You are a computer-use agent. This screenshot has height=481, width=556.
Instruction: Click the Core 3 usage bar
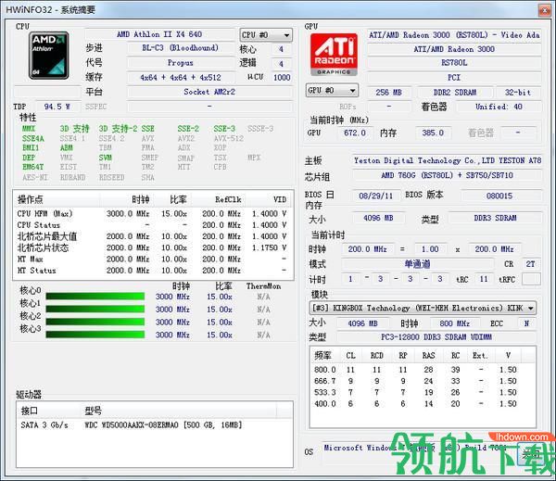[95, 335]
